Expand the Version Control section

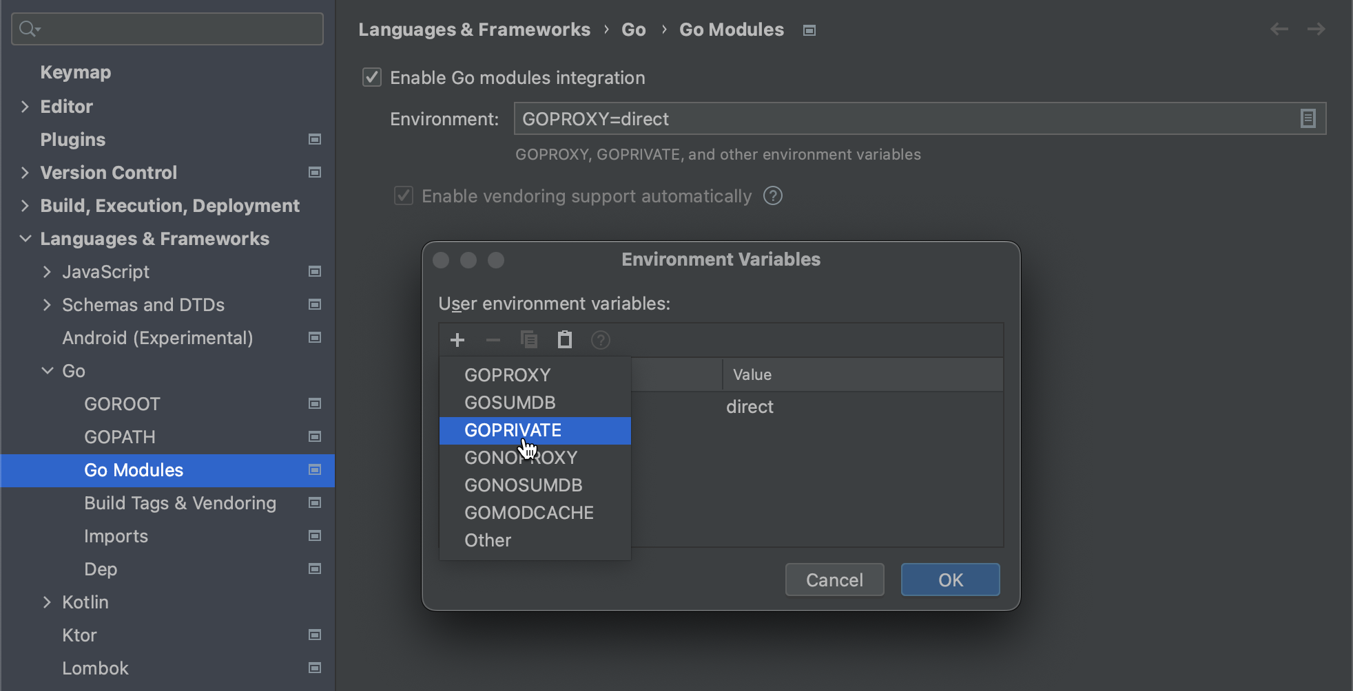tap(24, 172)
